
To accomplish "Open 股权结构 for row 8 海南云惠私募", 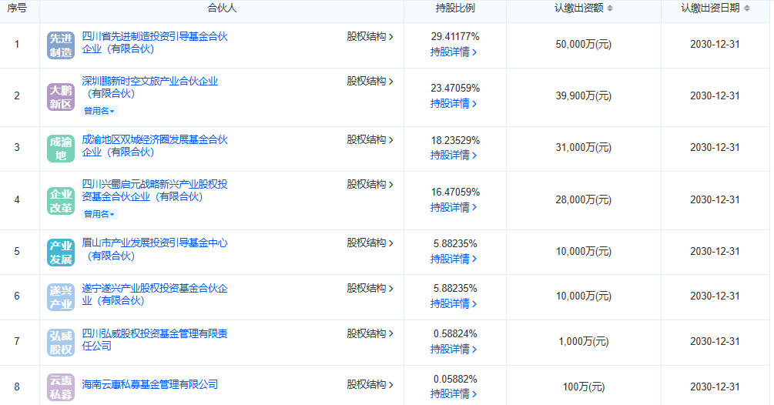I will (370, 385).
